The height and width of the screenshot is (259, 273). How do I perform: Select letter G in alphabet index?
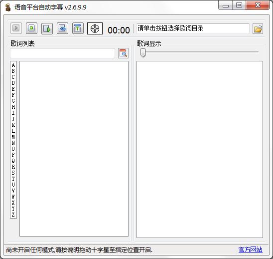pyautogui.click(x=13, y=101)
